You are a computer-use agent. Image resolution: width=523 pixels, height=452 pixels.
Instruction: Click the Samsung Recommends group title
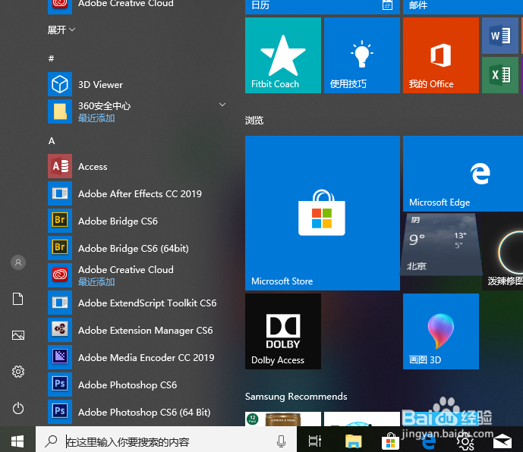coord(296,397)
